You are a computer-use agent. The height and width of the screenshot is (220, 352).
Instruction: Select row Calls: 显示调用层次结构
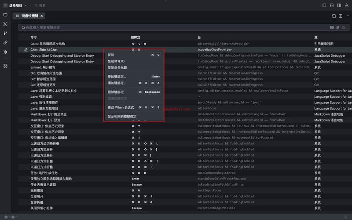pos(185,44)
